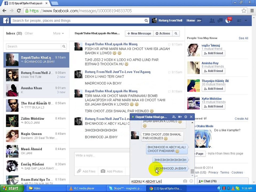Open conversation with Nagin Queen
The width and height of the screenshot is (256, 192).
[x=36, y=136]
